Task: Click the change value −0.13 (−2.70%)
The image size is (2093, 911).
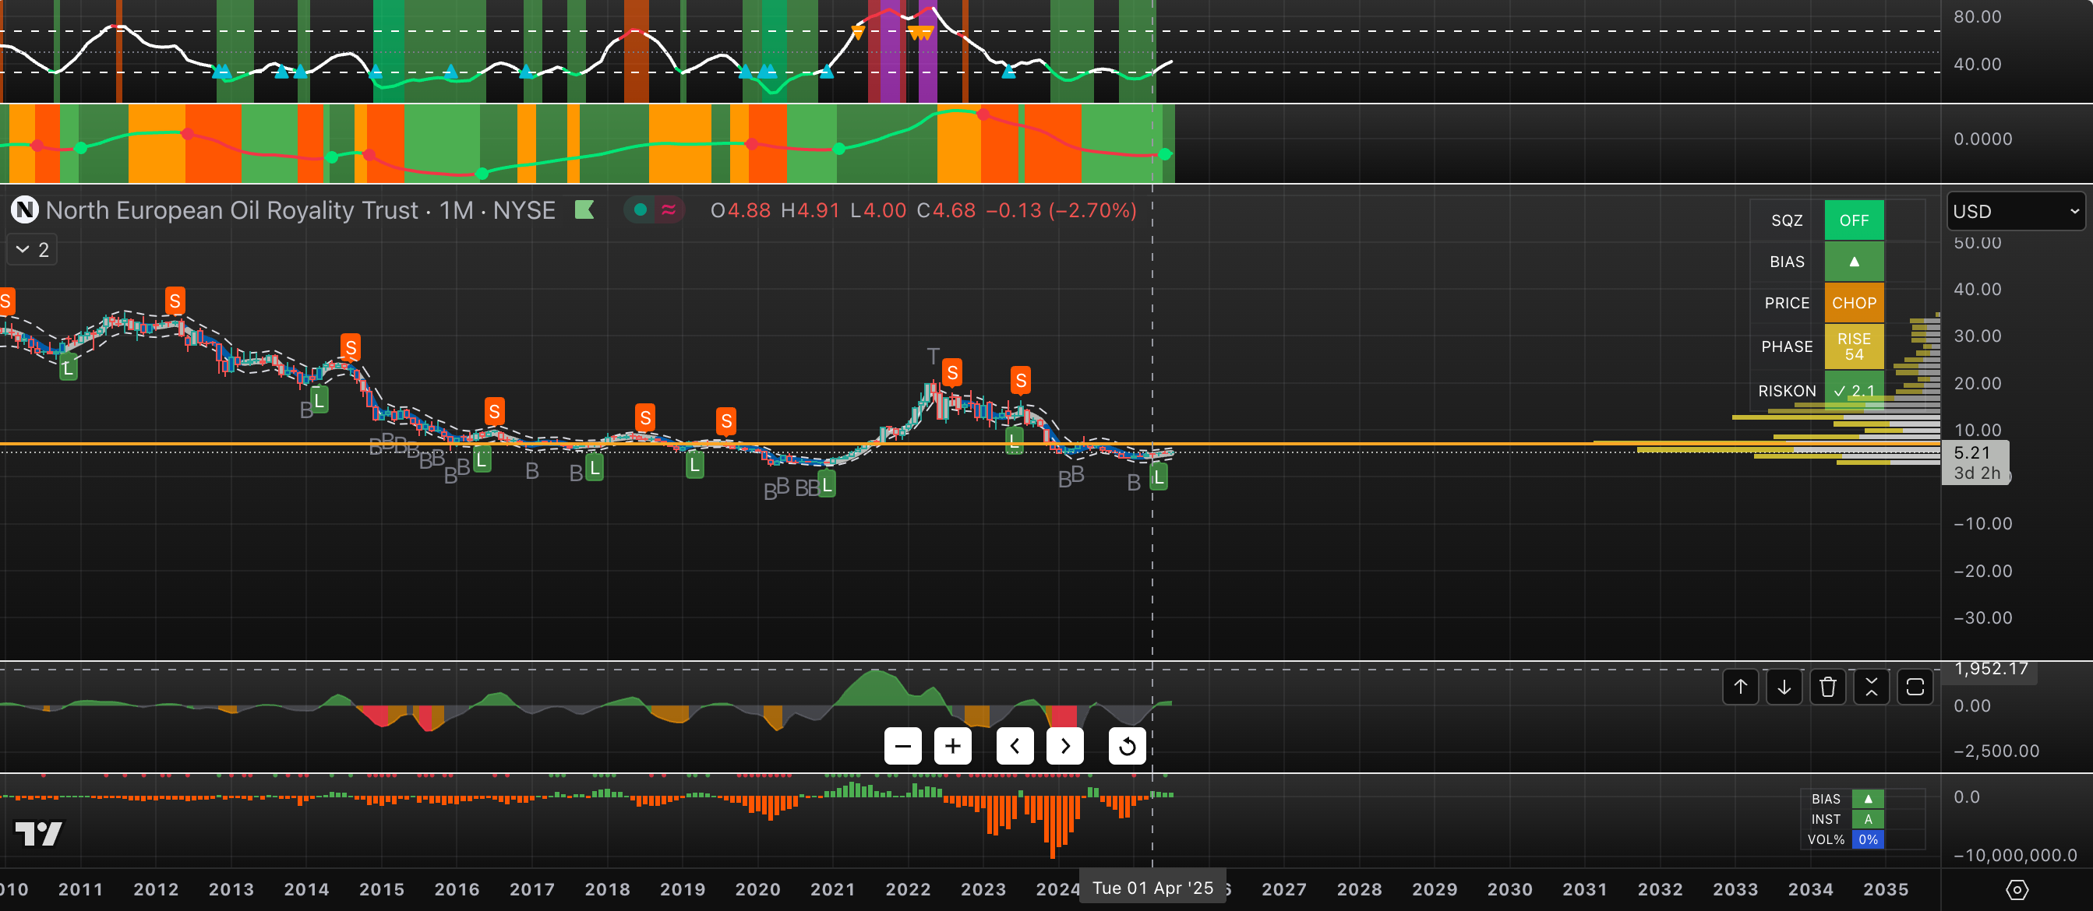Action: [x=1061, y=210]
